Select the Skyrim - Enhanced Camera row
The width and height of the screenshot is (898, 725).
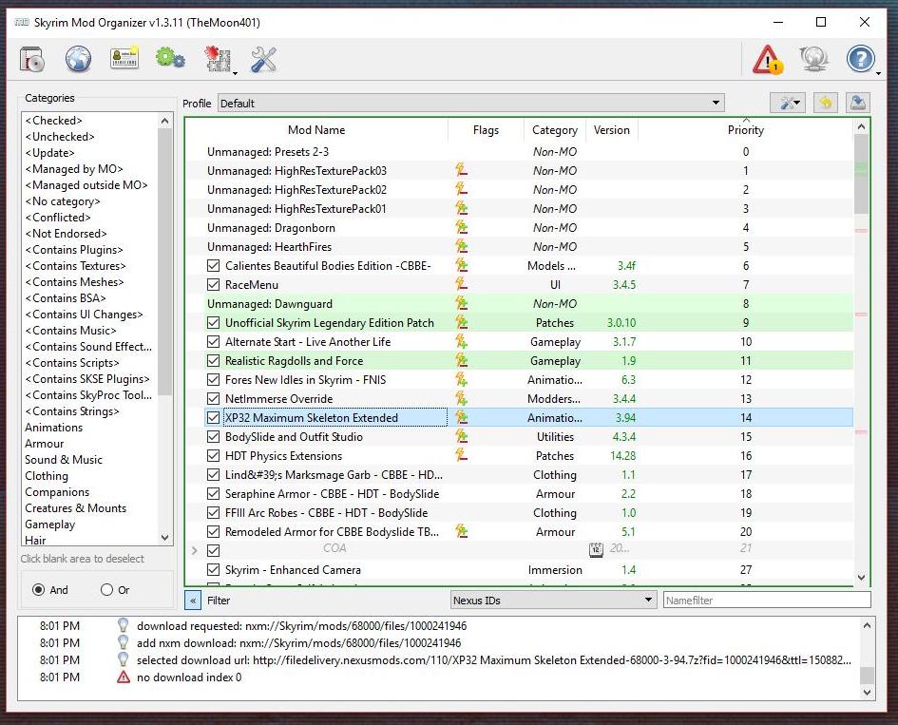[x=518, y=570]
